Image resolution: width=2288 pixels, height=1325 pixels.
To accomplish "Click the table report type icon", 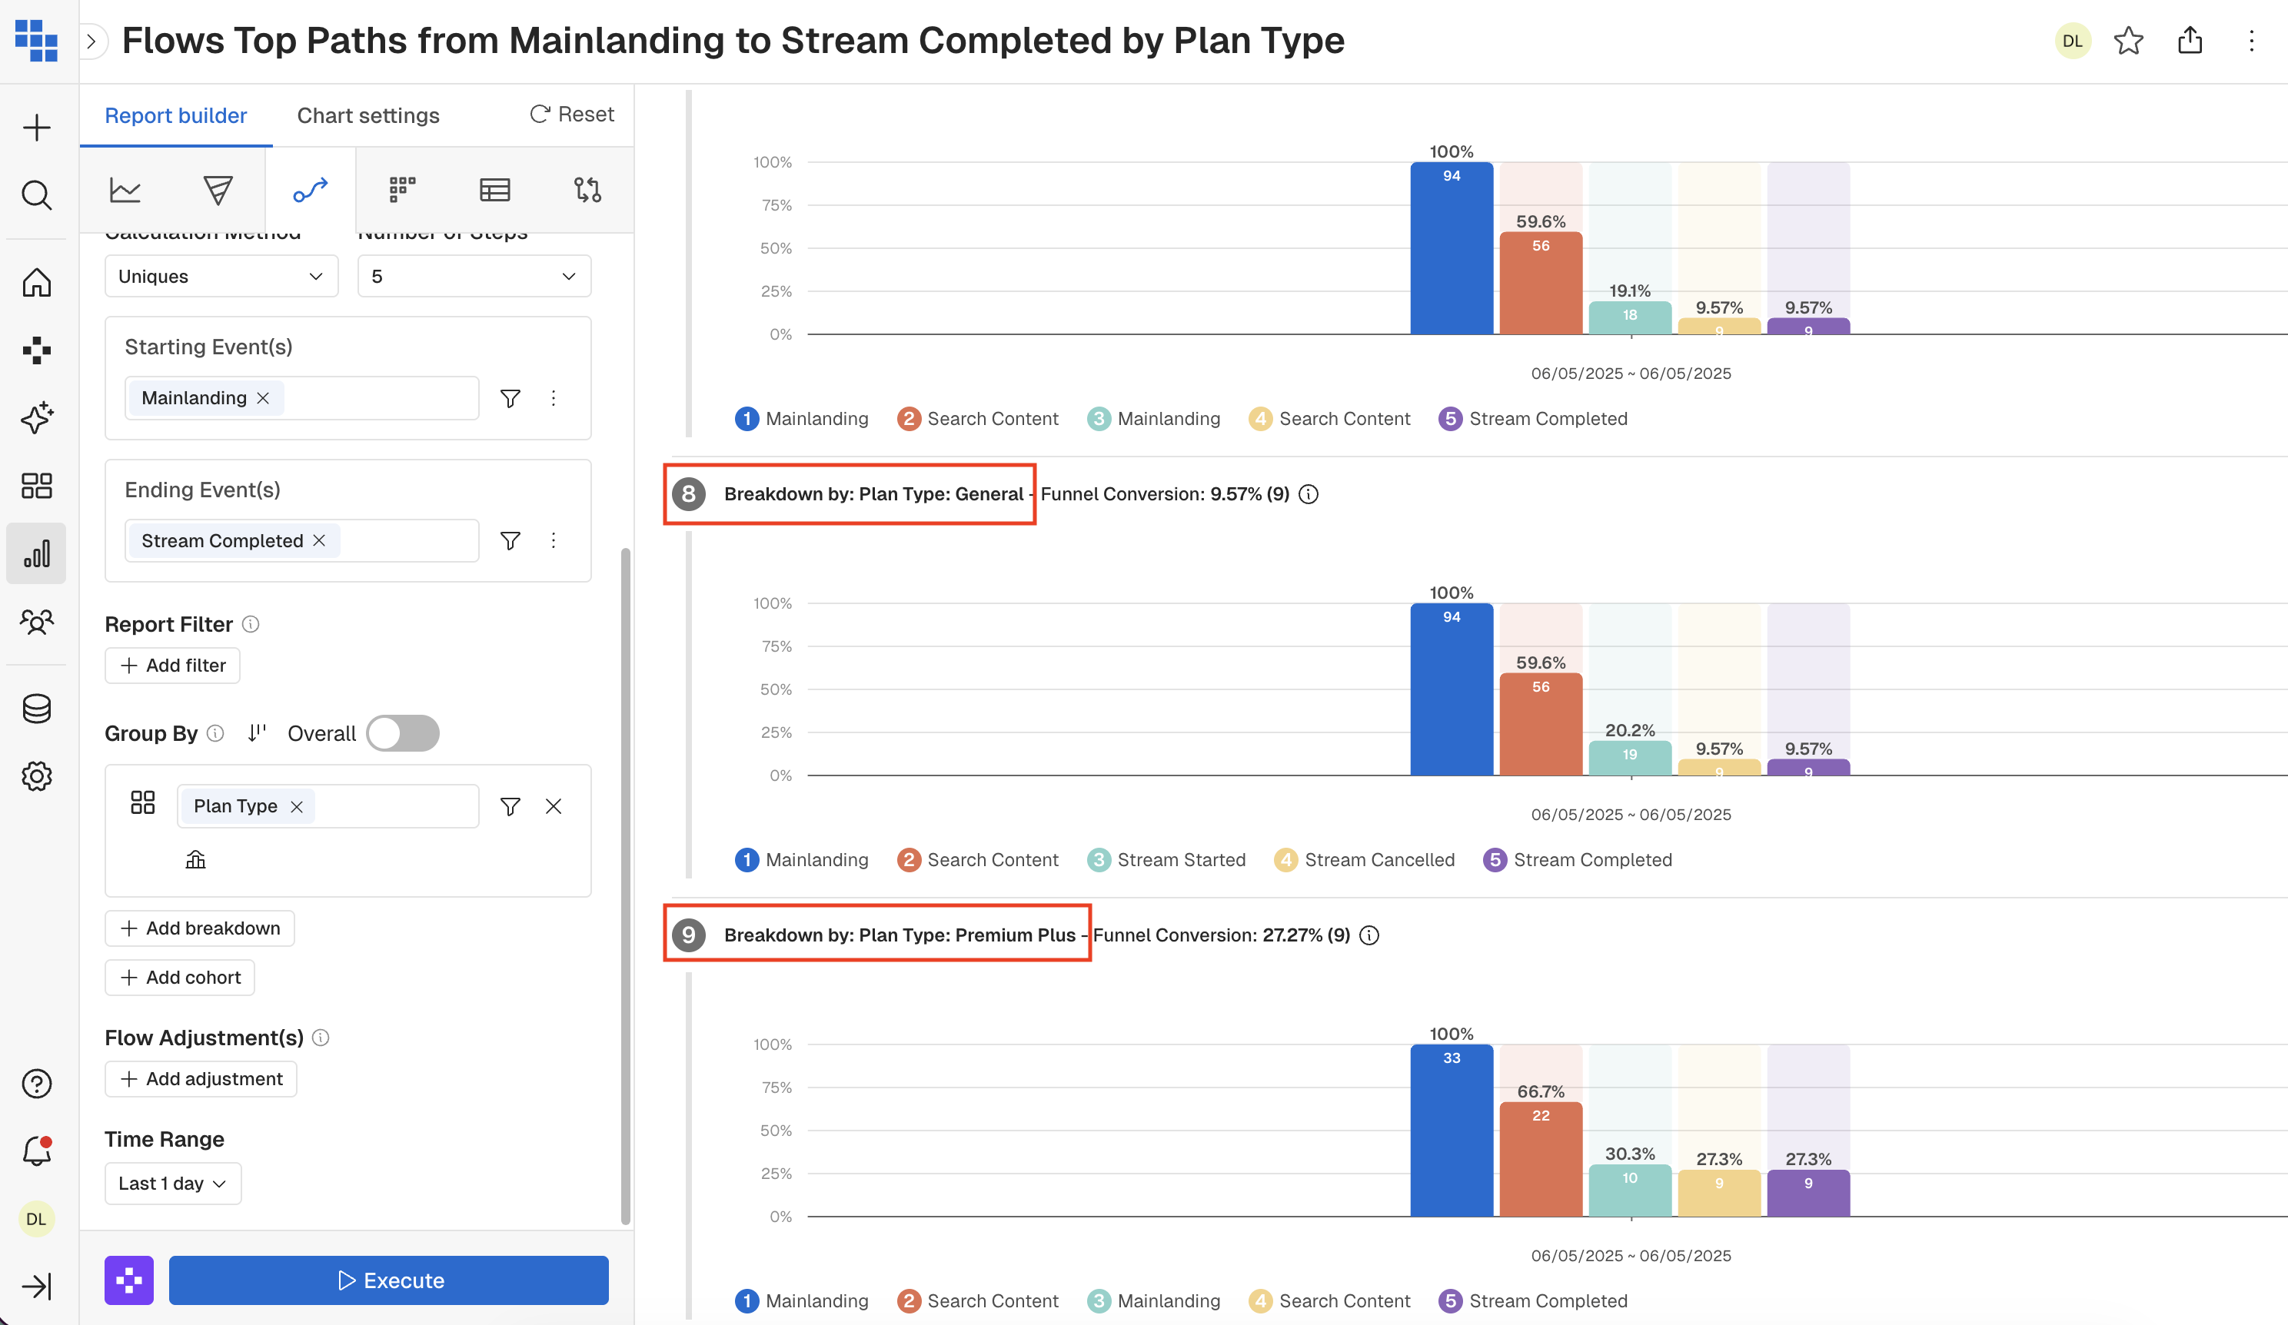I will (x=495, y=190).
